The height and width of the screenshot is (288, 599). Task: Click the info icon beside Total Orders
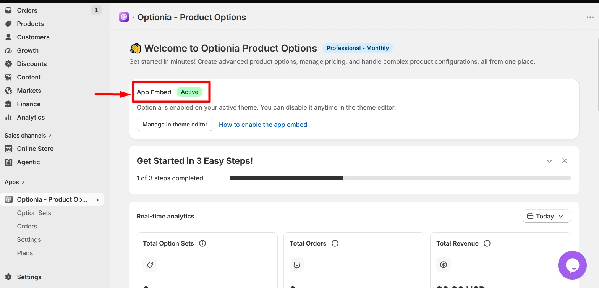click(335, 243)
